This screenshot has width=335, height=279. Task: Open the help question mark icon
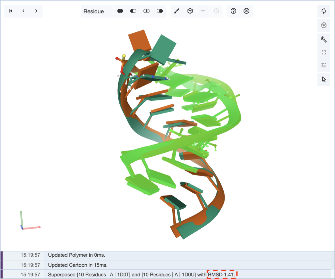[233, 11]
